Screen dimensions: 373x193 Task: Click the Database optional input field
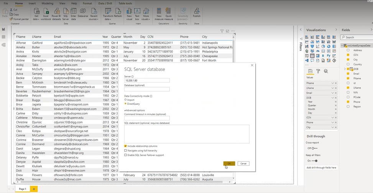click(147, 89)
